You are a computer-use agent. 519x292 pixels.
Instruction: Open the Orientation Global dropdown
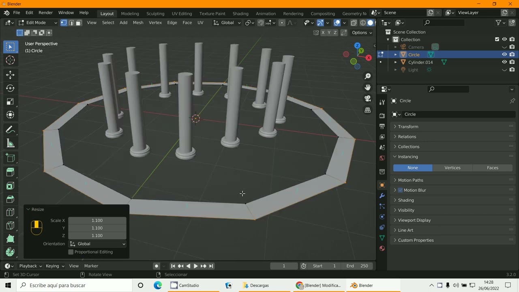(97, 244)
